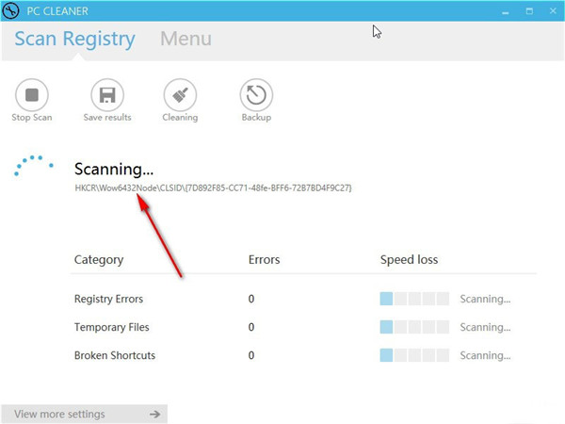The width and height of the screenshot is (565, 424).
Task: Select the Broken Shortcuts category
Action: tap(113, 355)
